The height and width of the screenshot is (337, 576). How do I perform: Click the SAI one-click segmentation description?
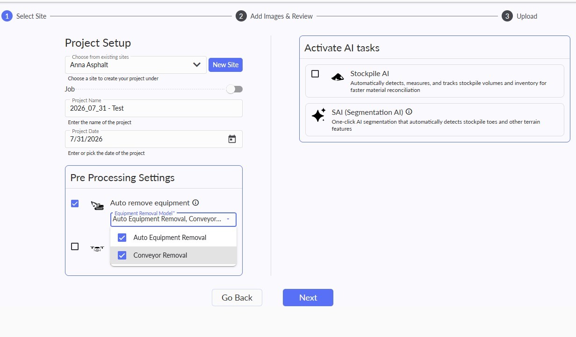tap(436, 125)
